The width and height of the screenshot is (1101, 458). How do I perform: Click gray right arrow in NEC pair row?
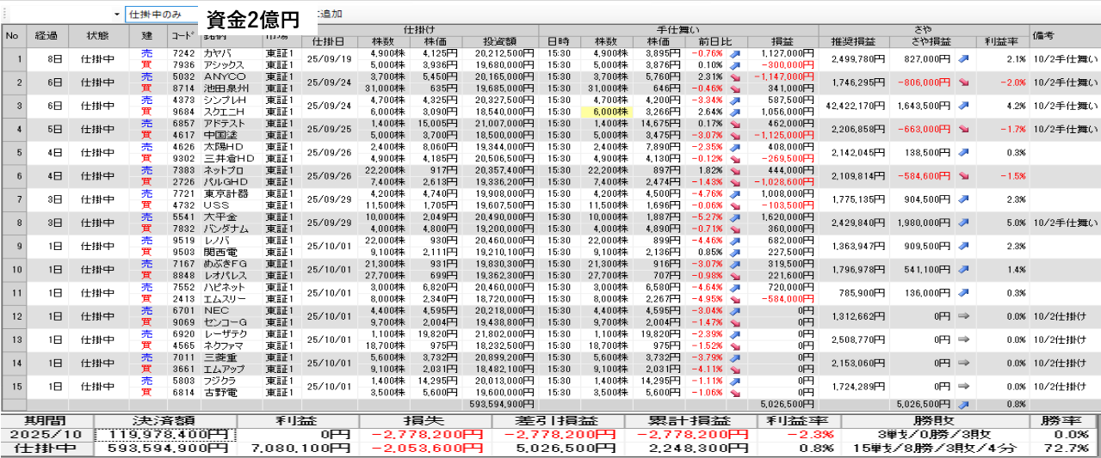coord(963,316)
